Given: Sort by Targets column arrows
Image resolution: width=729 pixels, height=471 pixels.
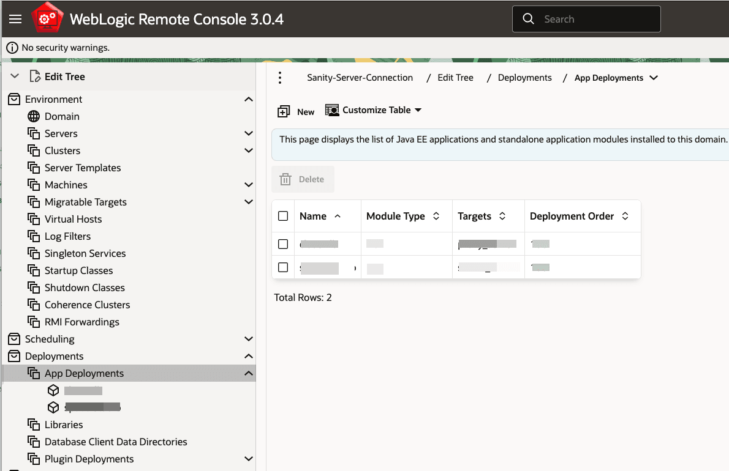Looking at the screenshot, I should pos(502,217).
